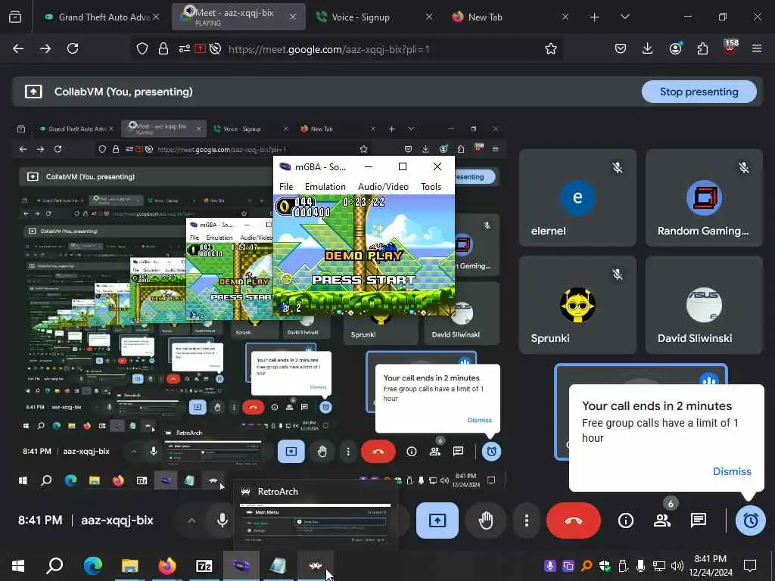Select David Sliwinski participant tile
The width and height of the screenshot is (775, 581).
704,304
